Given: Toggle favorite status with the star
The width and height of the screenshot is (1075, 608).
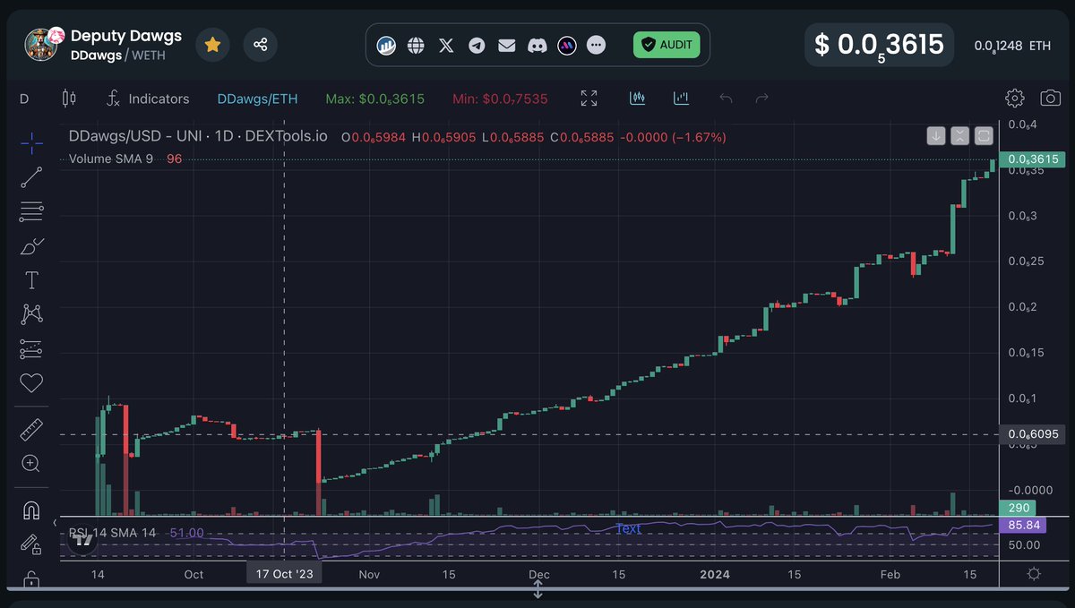Looking at the screenshot, I should point(212,43).
